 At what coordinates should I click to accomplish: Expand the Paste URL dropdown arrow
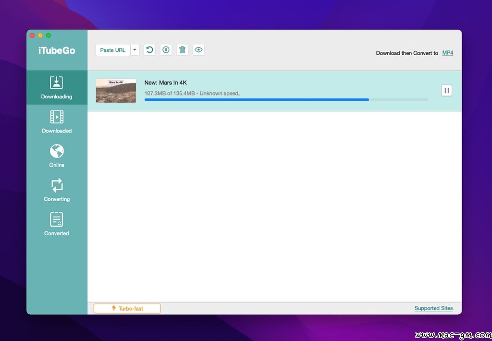pos(135,50)
